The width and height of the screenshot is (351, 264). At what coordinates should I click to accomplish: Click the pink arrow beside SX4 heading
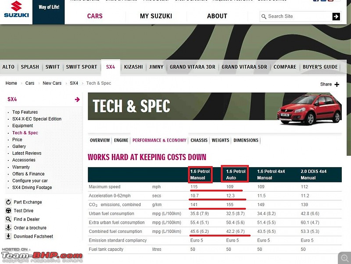pos(77,100)
